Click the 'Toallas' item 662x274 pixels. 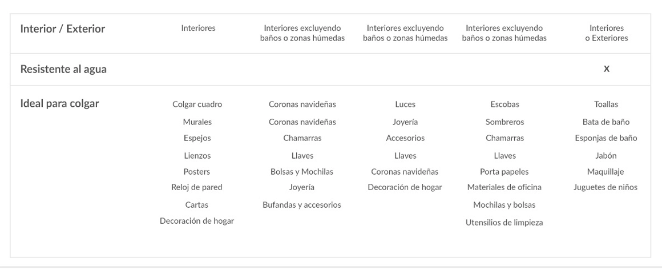click(606, 104)
